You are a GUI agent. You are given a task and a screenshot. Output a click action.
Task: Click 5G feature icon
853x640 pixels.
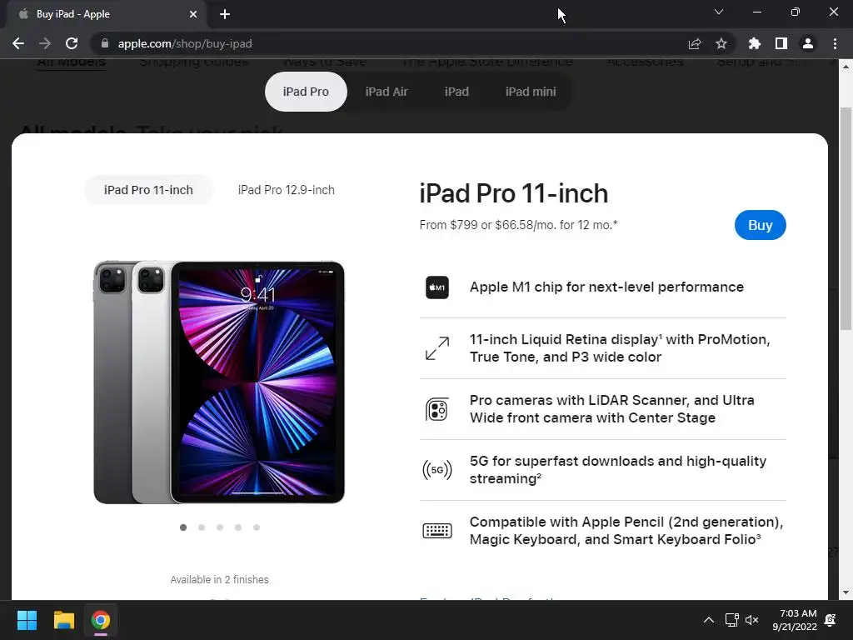coord(436,470)
